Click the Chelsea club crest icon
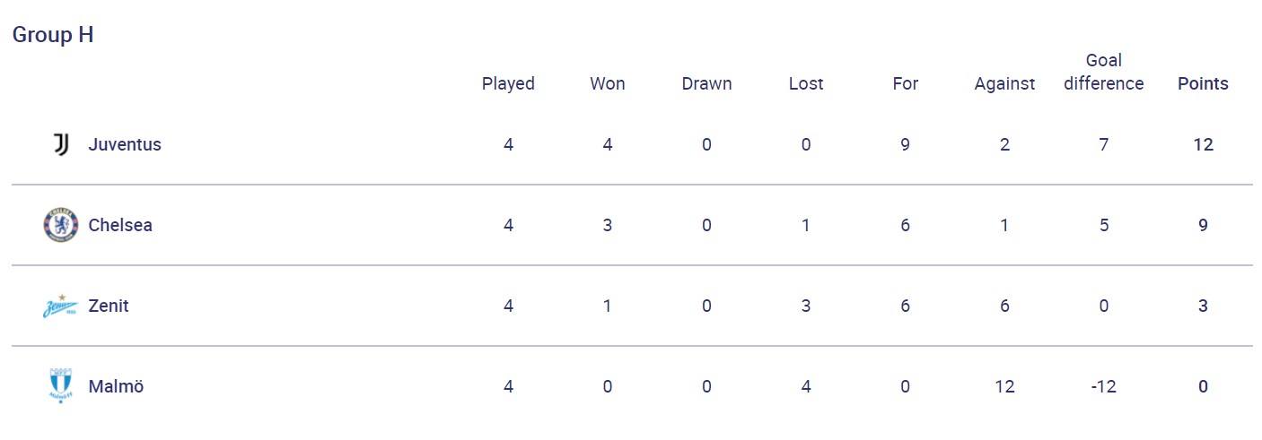 [61, 225]
